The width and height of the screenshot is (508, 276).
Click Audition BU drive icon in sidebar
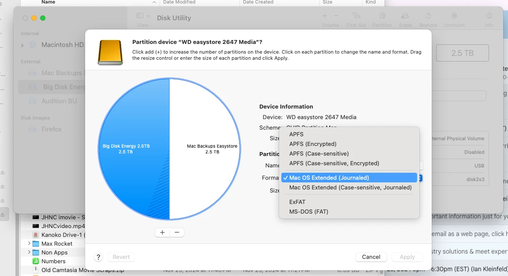[32, 101]
